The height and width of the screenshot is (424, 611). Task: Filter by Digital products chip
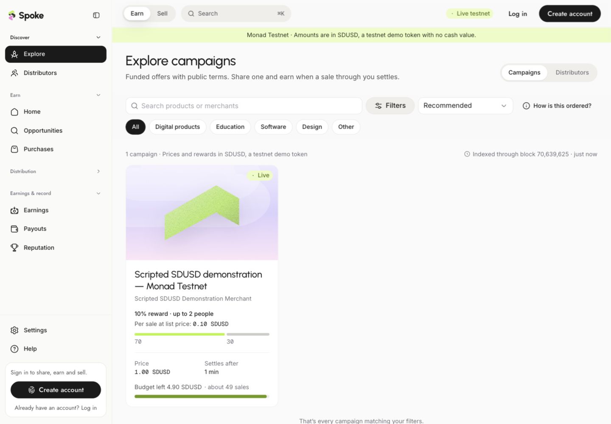coord(177,127)
